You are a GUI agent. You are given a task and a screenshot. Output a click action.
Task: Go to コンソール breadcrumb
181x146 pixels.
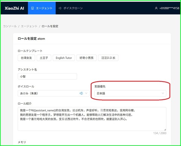(x=10, y=26)
